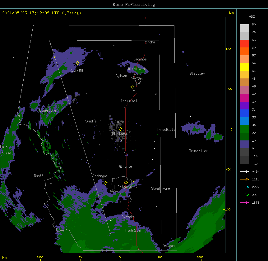Click the Olds town label

tap(121, 122)
